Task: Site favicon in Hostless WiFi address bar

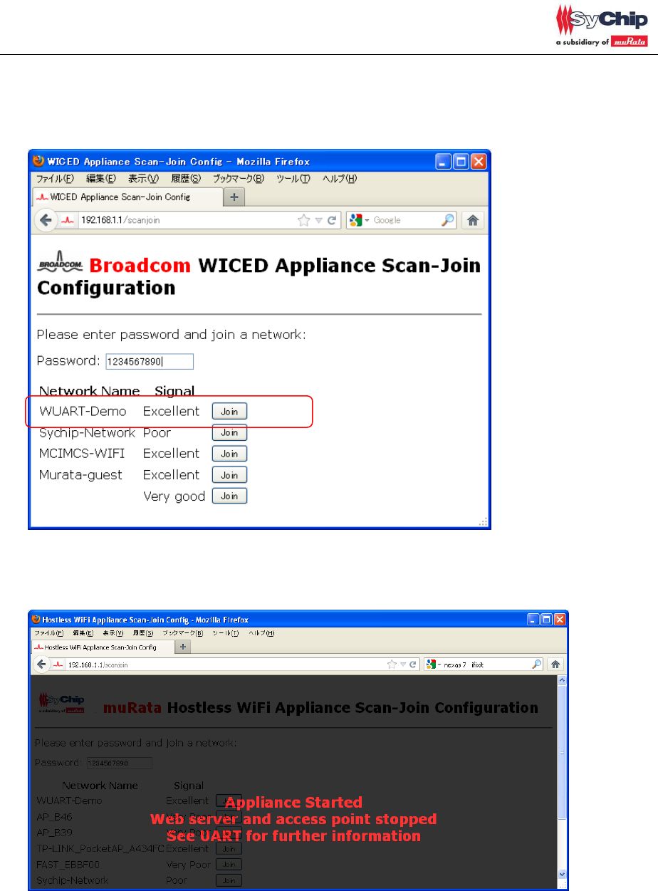Action: [x=59, y=665]
